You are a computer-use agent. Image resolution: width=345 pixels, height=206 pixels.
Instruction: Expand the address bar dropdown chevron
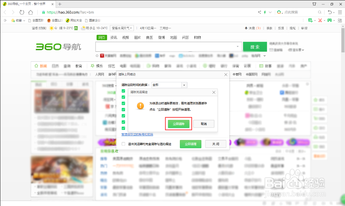(x=270, y=12)
